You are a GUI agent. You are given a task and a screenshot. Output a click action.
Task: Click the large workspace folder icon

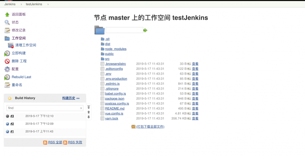(x=100, y=30)
